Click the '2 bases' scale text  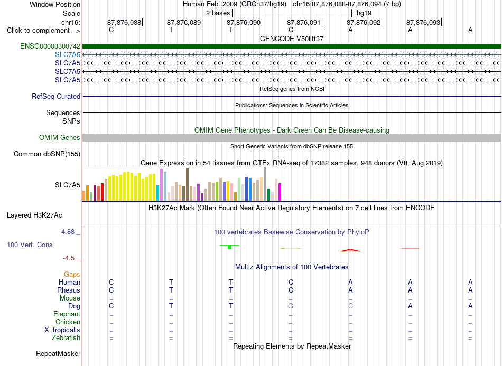tap(218, 13)
